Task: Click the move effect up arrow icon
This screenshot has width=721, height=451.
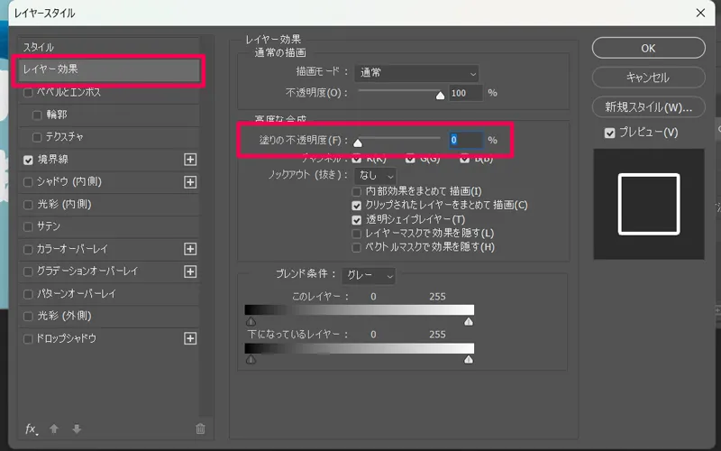Action: coord(54,429)
